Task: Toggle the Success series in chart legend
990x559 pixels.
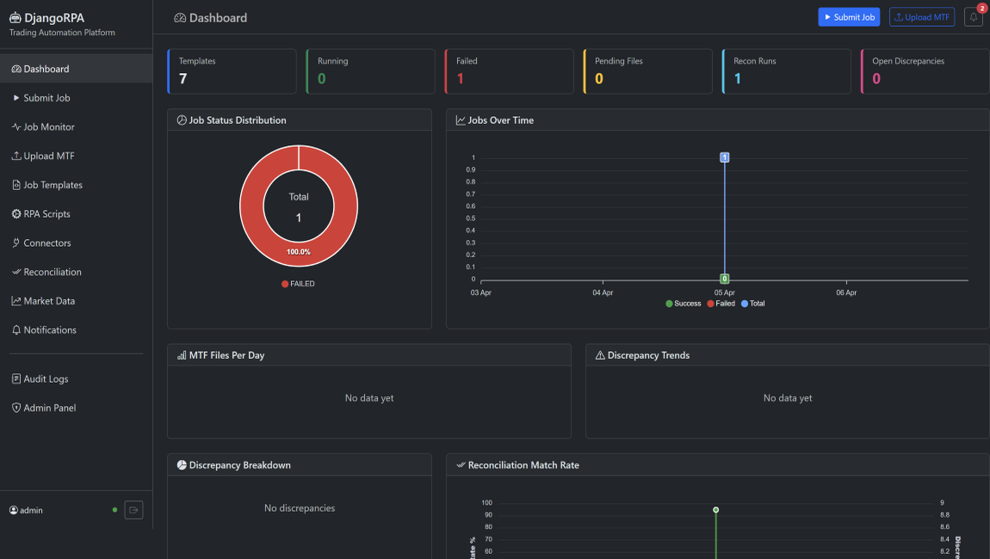Action: point(683,303)
